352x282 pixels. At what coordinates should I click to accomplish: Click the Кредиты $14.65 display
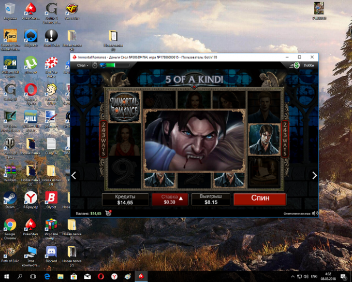125,199
